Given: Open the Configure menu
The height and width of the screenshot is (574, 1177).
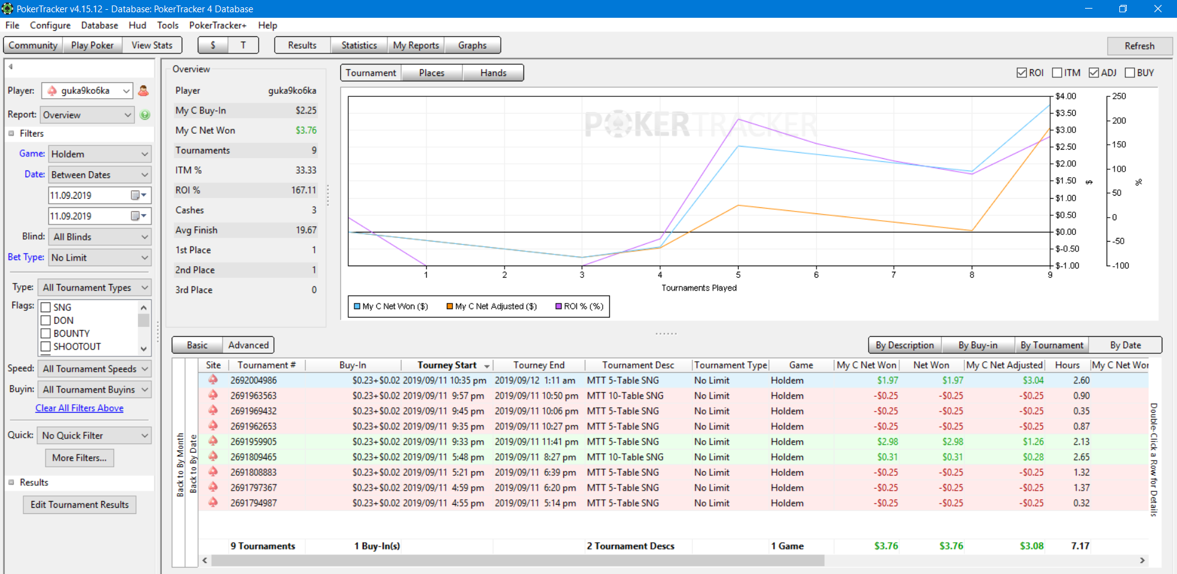Looking at the screenshot, I should click(50, 25).
